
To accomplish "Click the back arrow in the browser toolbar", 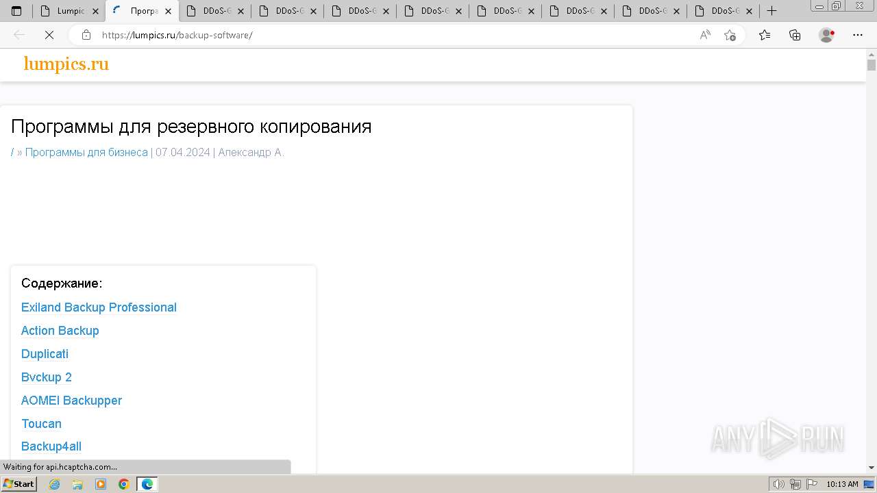I will pos(19,35).
